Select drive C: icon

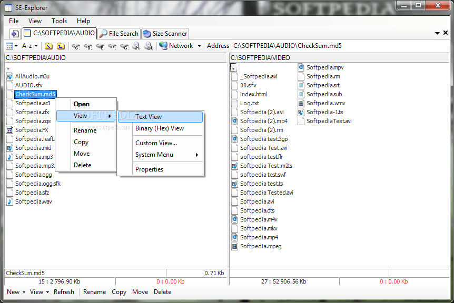76,46
